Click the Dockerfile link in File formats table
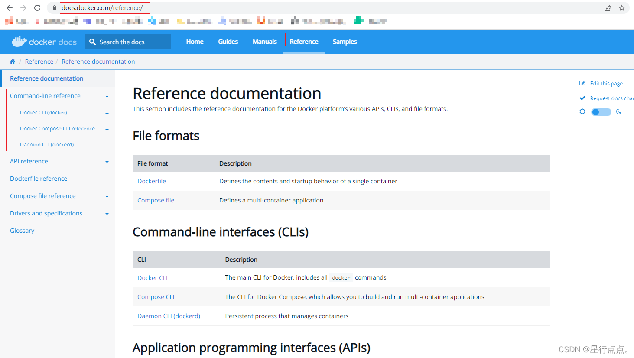The width and height of the screenshot is (634, 358). click(152, 181)
